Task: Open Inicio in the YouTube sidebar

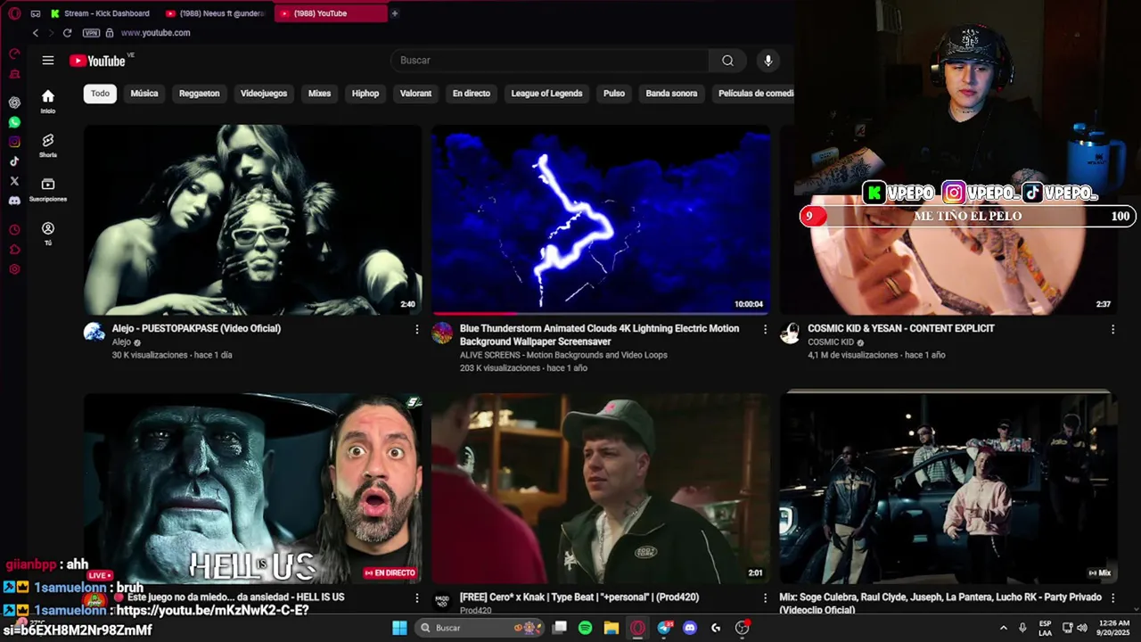Action: click(x=48, y=101)
